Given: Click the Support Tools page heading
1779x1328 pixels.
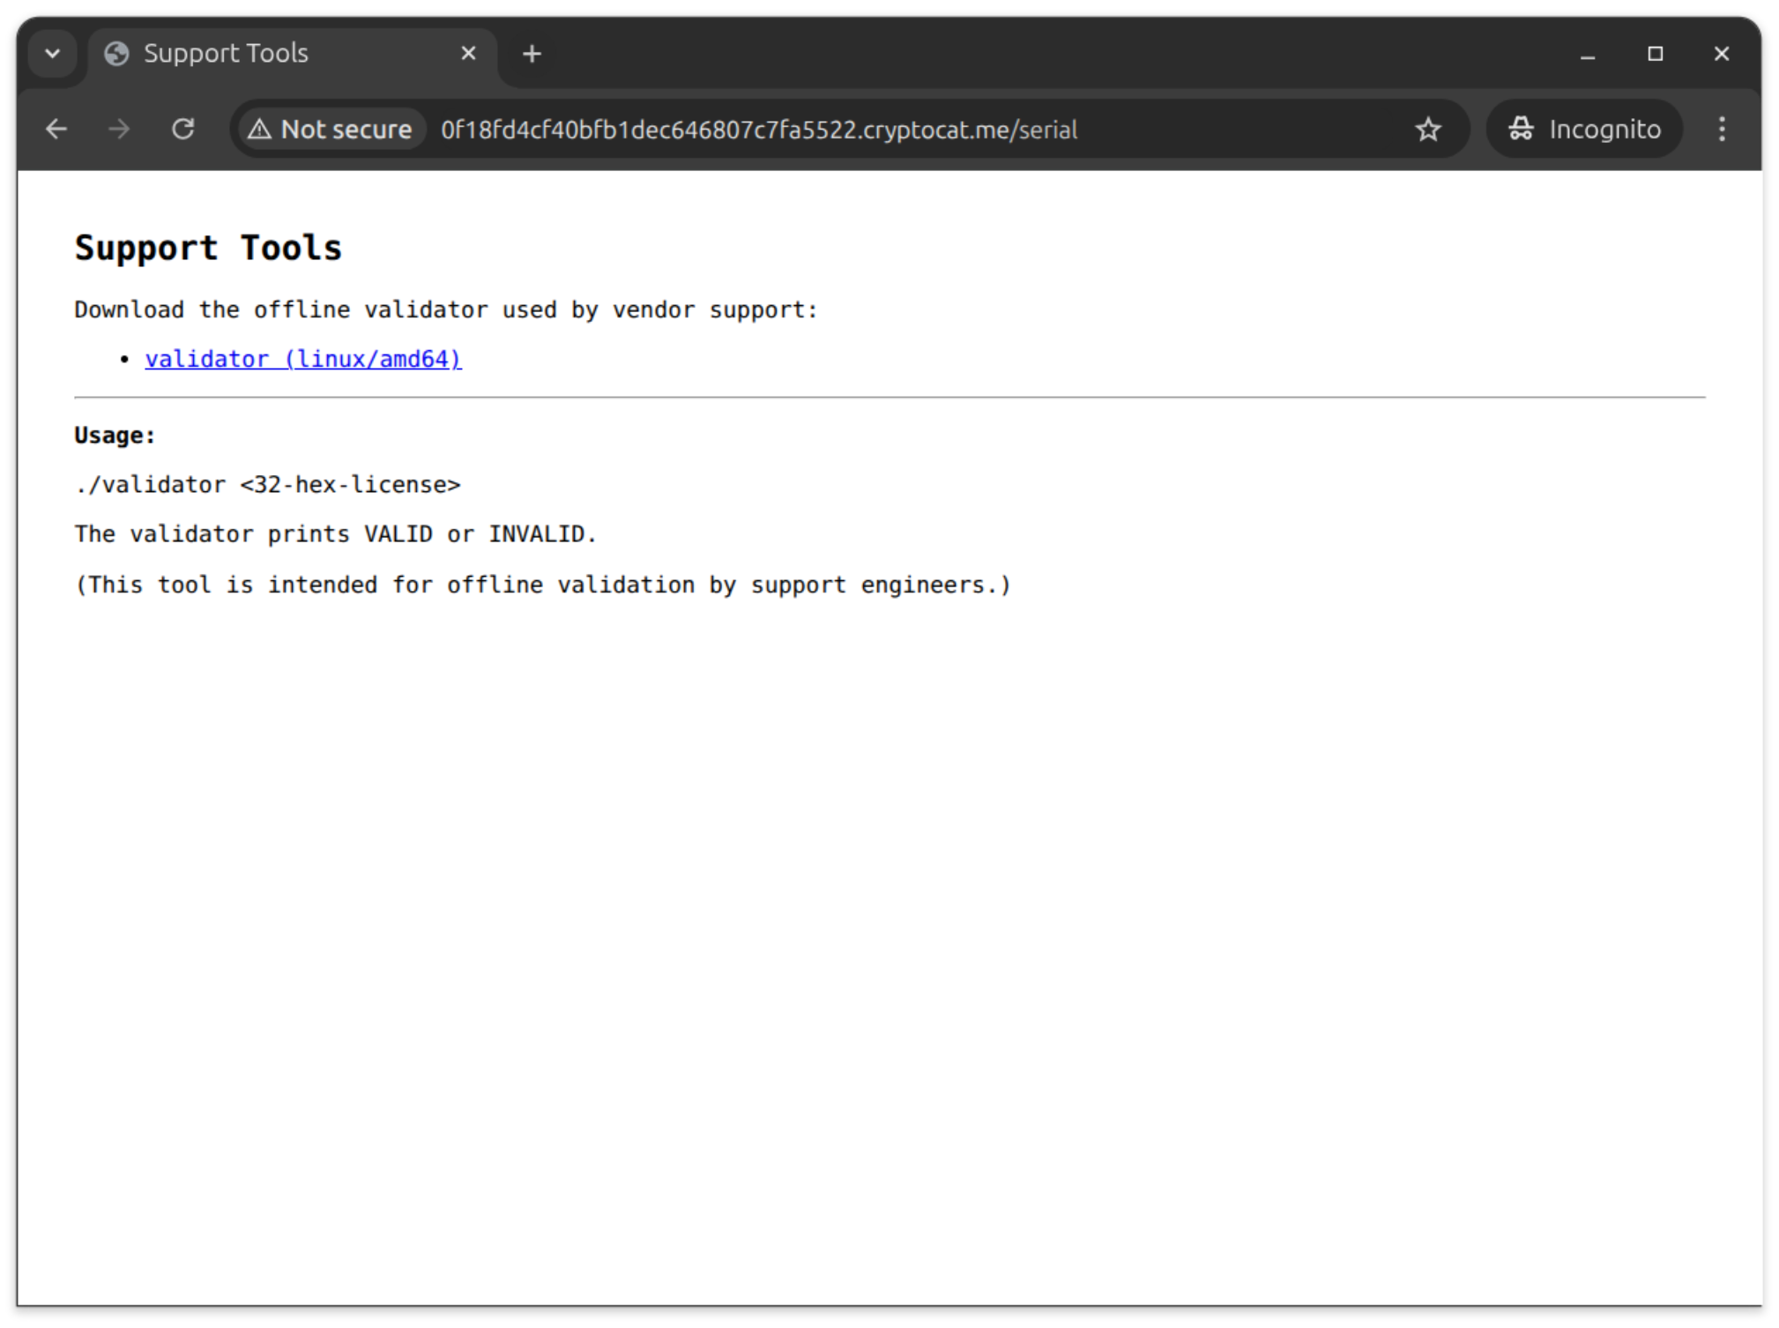Looking at the screenshot, I should (208, 248).
